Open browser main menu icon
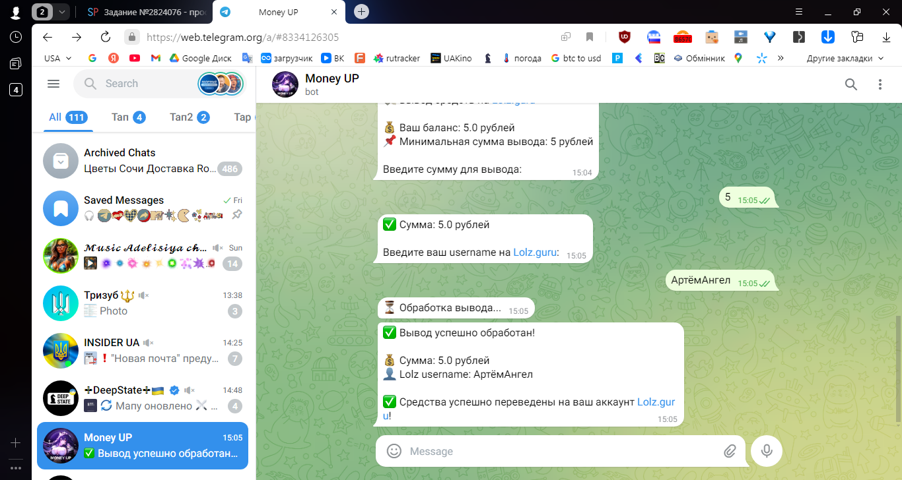This screenshot has height=480, width=902. point(799,12)
